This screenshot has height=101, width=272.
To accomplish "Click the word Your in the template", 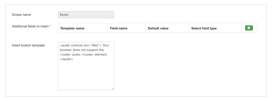I will click(x=106, y=45).
